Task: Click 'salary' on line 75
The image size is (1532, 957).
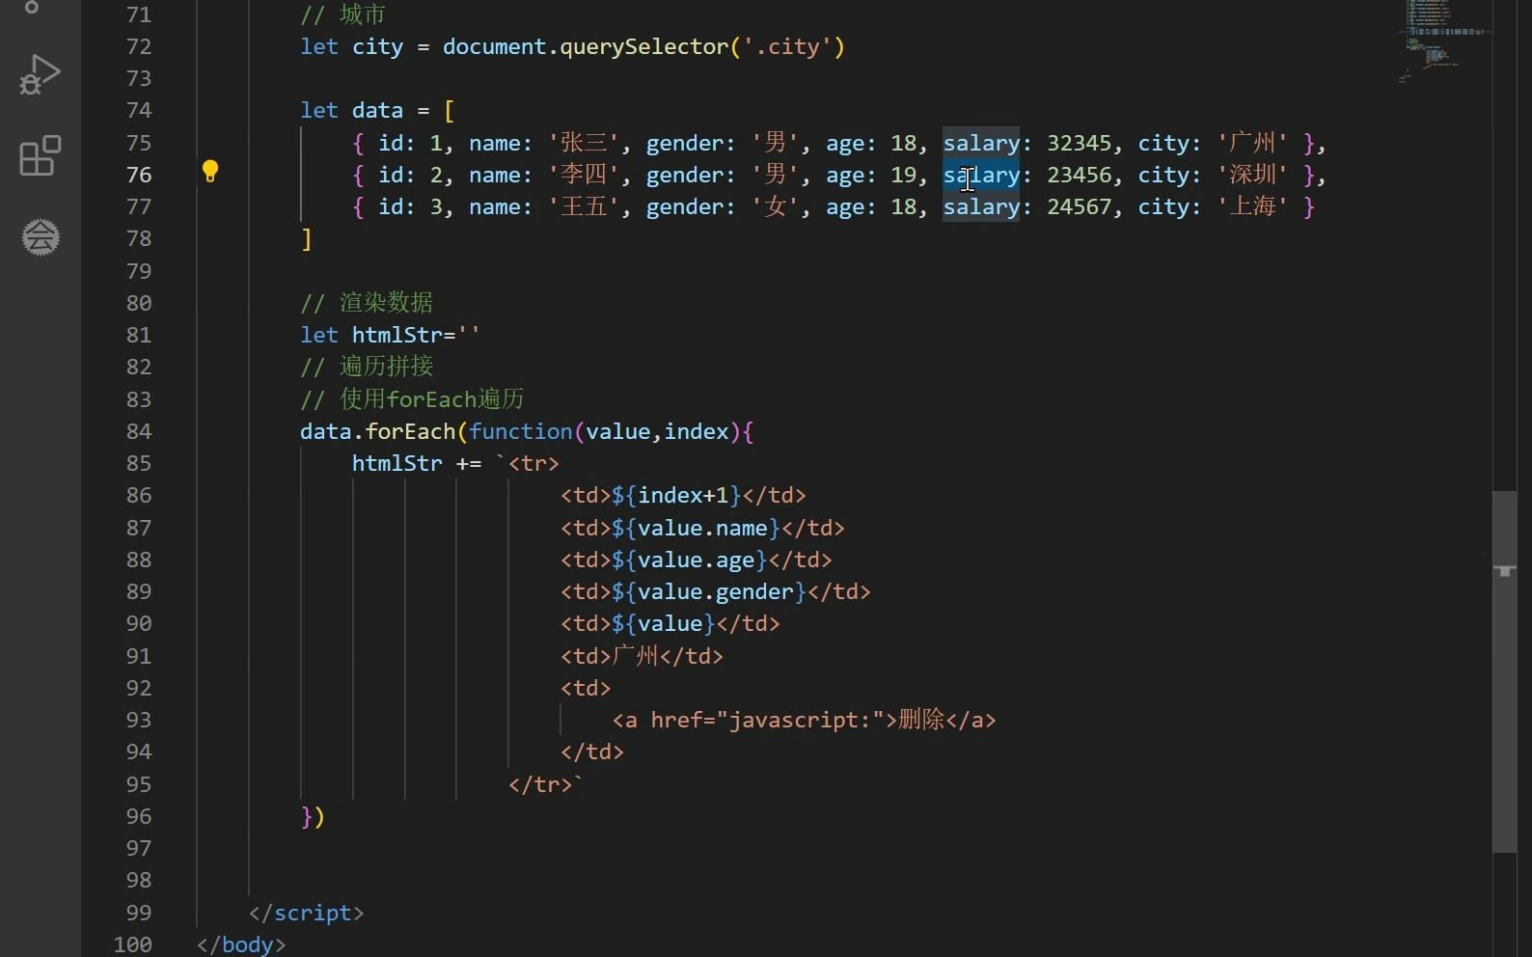Action: click(x=981, y=143)
